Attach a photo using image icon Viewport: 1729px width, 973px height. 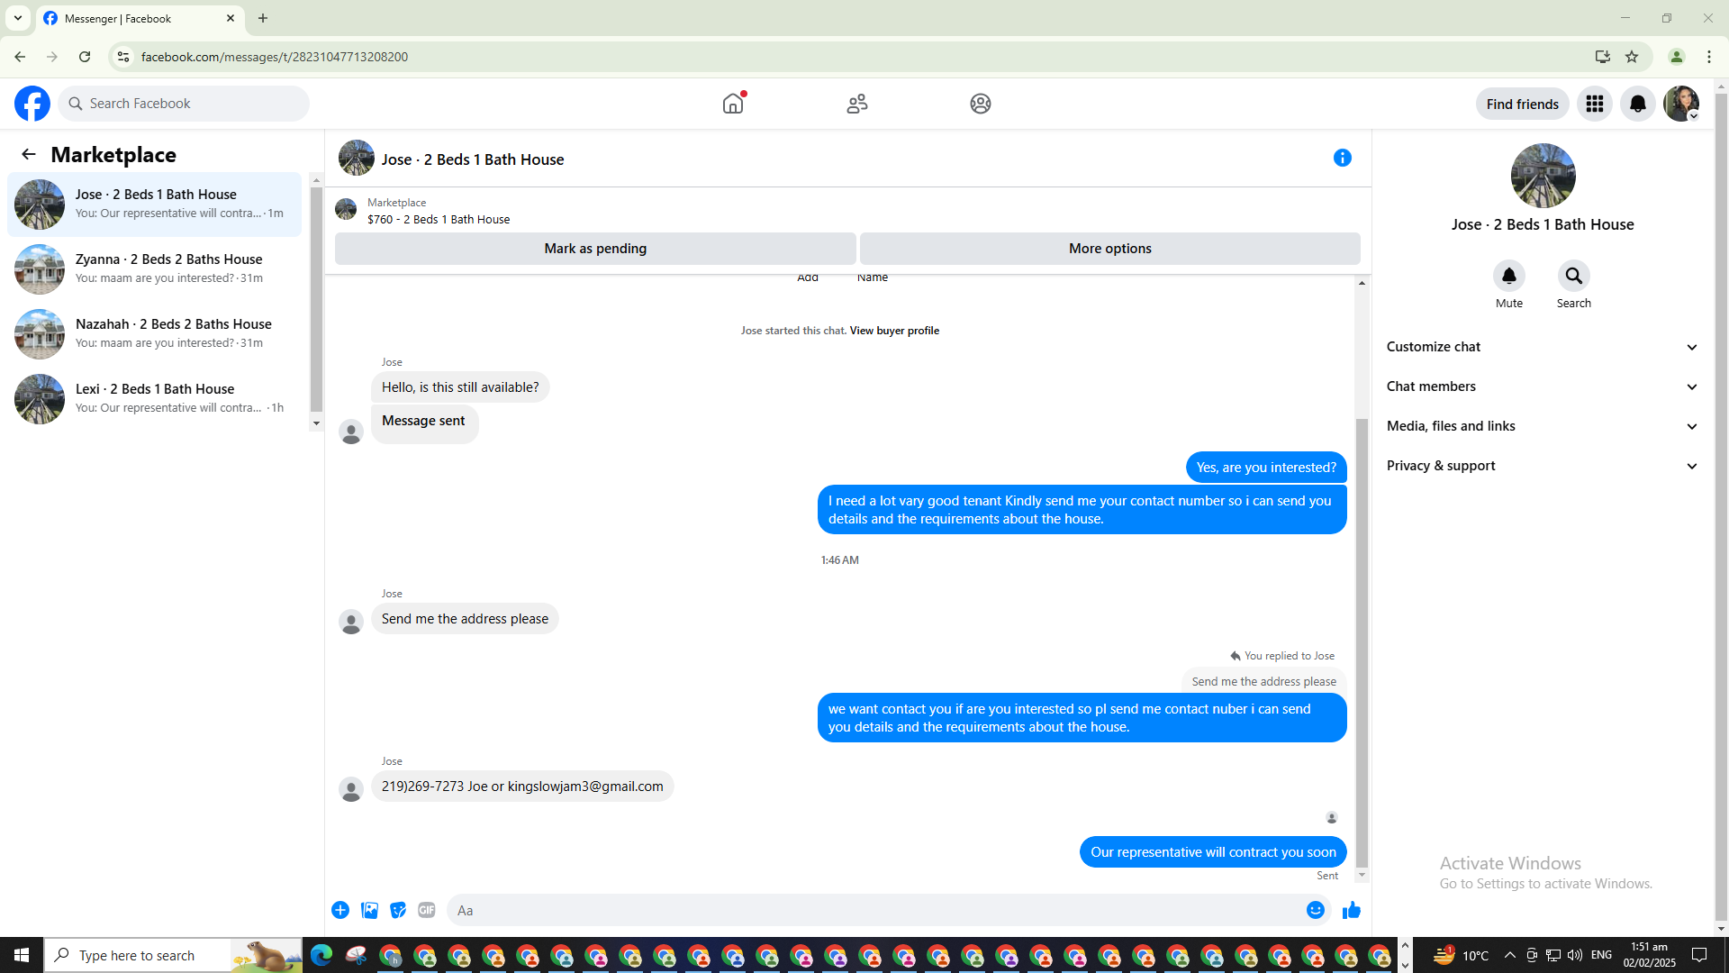(369, 910)
